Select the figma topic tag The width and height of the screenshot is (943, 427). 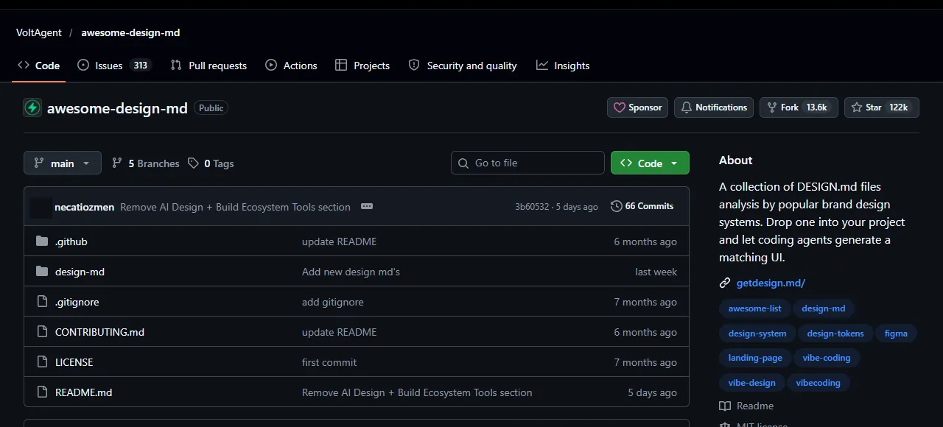click(x=896, y=334)
